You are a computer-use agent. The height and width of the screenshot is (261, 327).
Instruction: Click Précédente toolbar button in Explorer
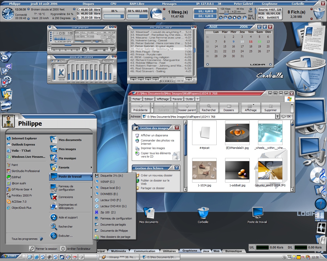click(140, 108)
